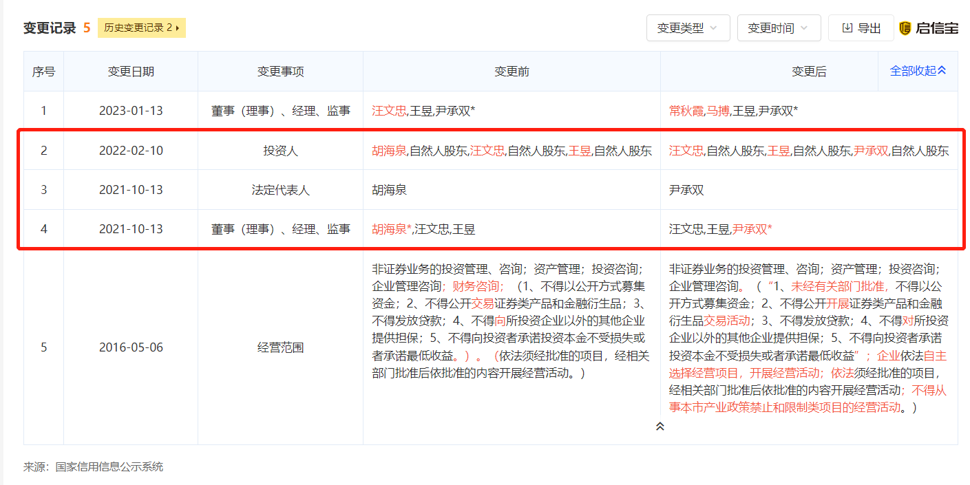Export records with the 导出 button
This screenshot has height=485, width=970.
[861, 28]
